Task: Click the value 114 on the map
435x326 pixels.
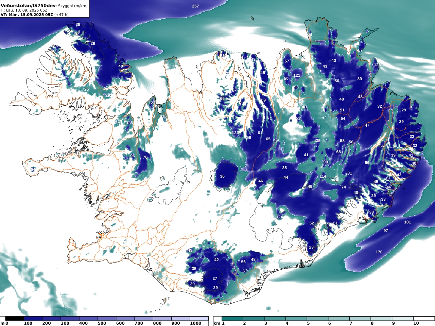Action: point(323,176)
